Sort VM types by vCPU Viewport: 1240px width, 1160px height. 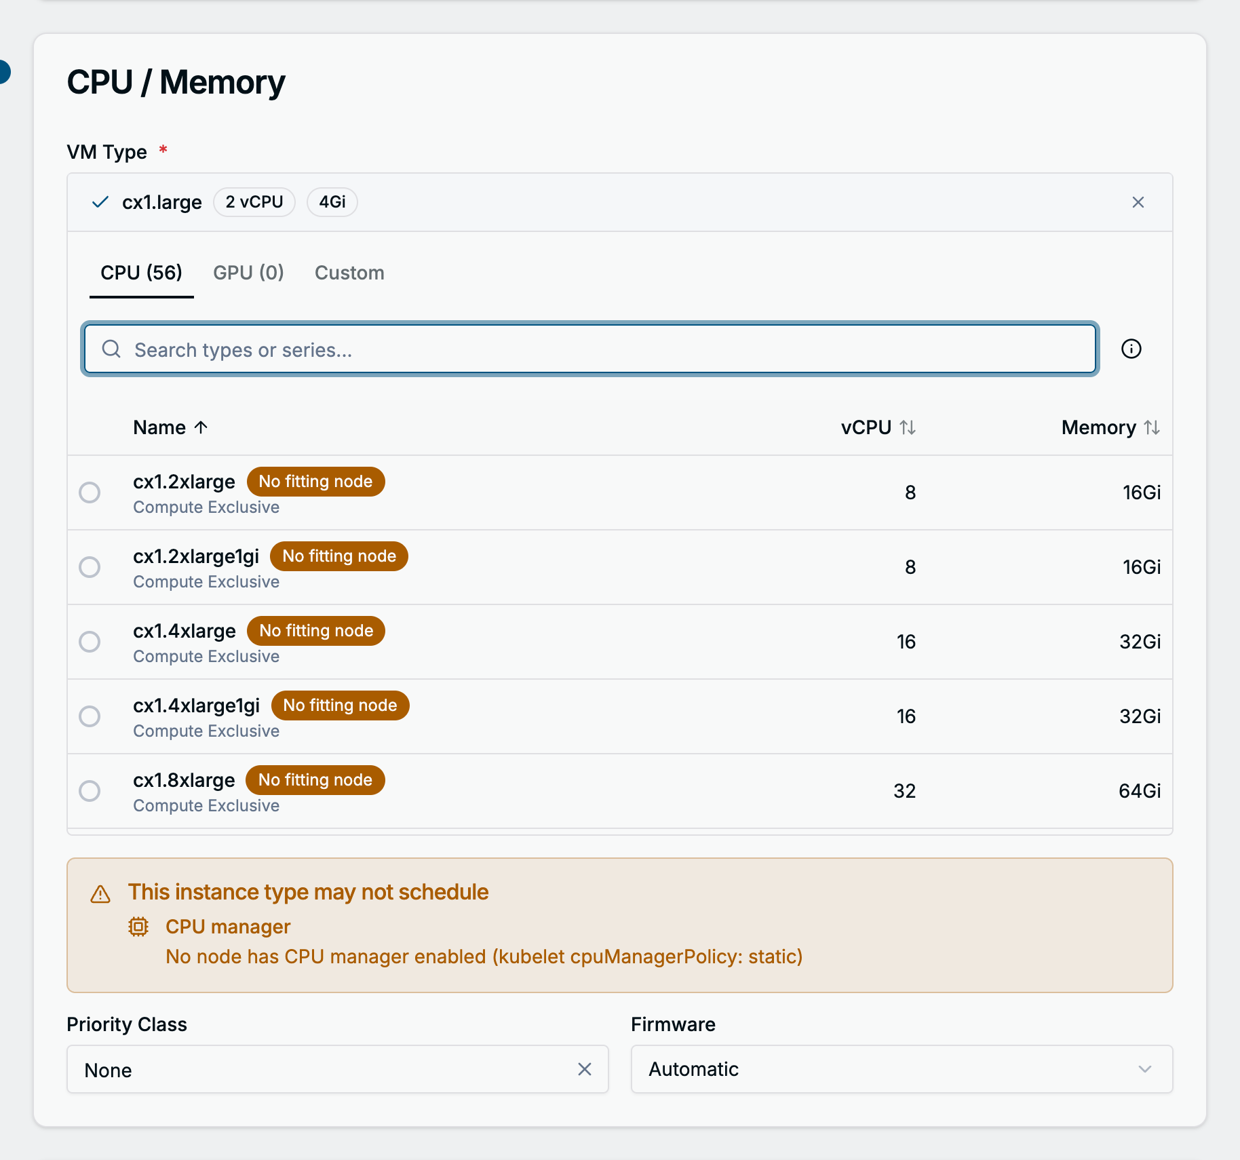908,427
